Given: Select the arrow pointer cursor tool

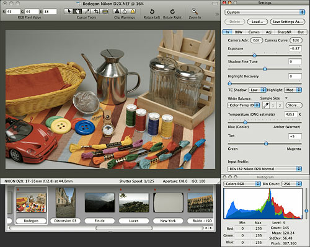Looking at the screenshot, I should pos(69,11).
